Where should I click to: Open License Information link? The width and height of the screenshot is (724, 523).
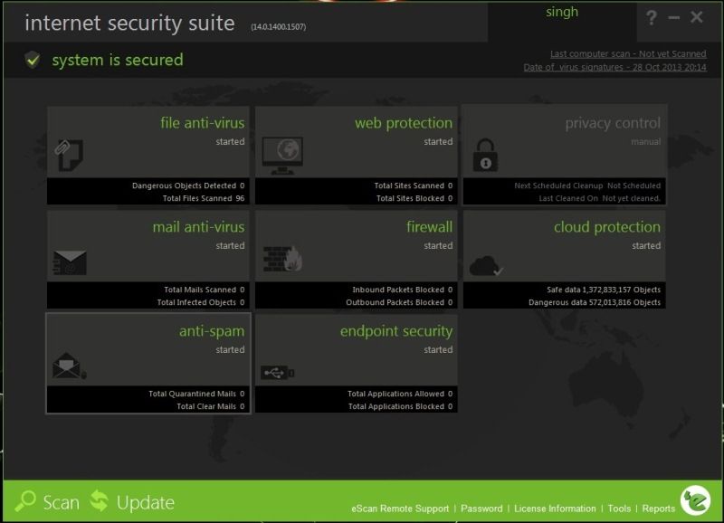555,509
